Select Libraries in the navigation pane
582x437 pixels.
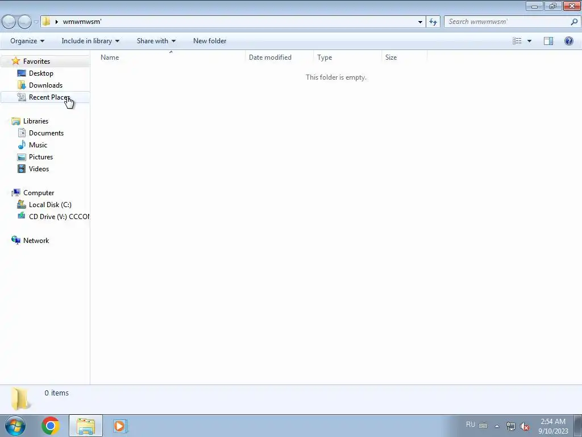pos(36,121)
